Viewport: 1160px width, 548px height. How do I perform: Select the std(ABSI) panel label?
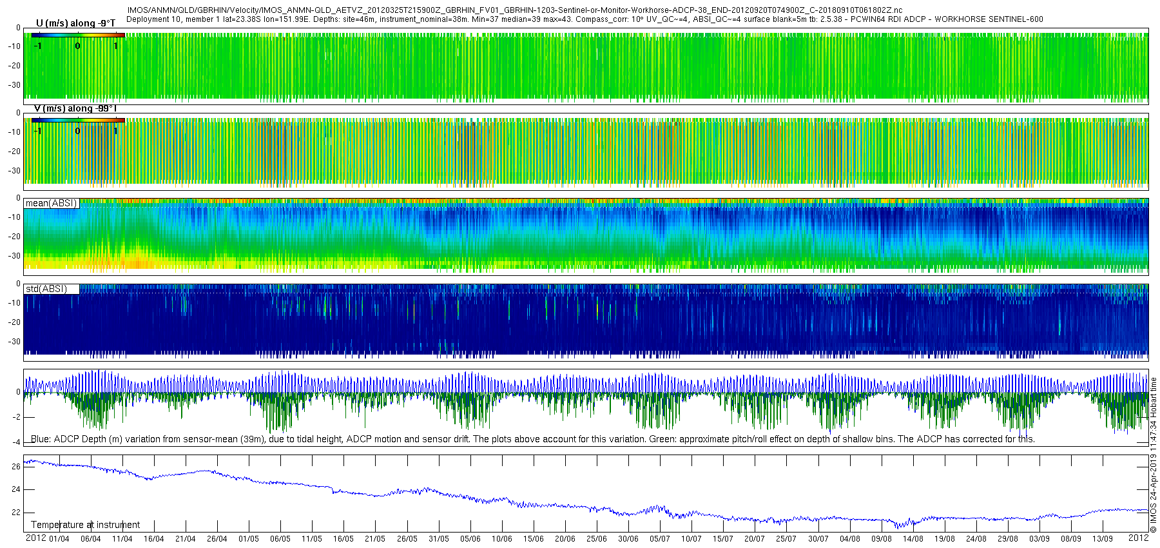tap(46, 289)
